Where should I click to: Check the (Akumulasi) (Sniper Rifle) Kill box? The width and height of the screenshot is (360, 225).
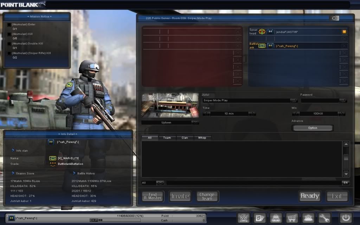pos(9,53)
